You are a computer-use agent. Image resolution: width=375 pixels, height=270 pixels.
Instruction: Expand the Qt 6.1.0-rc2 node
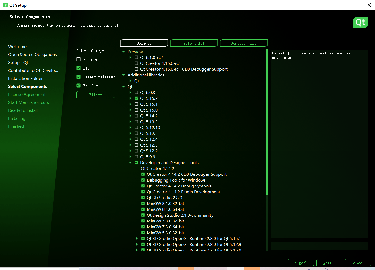(x=130, y=57)
